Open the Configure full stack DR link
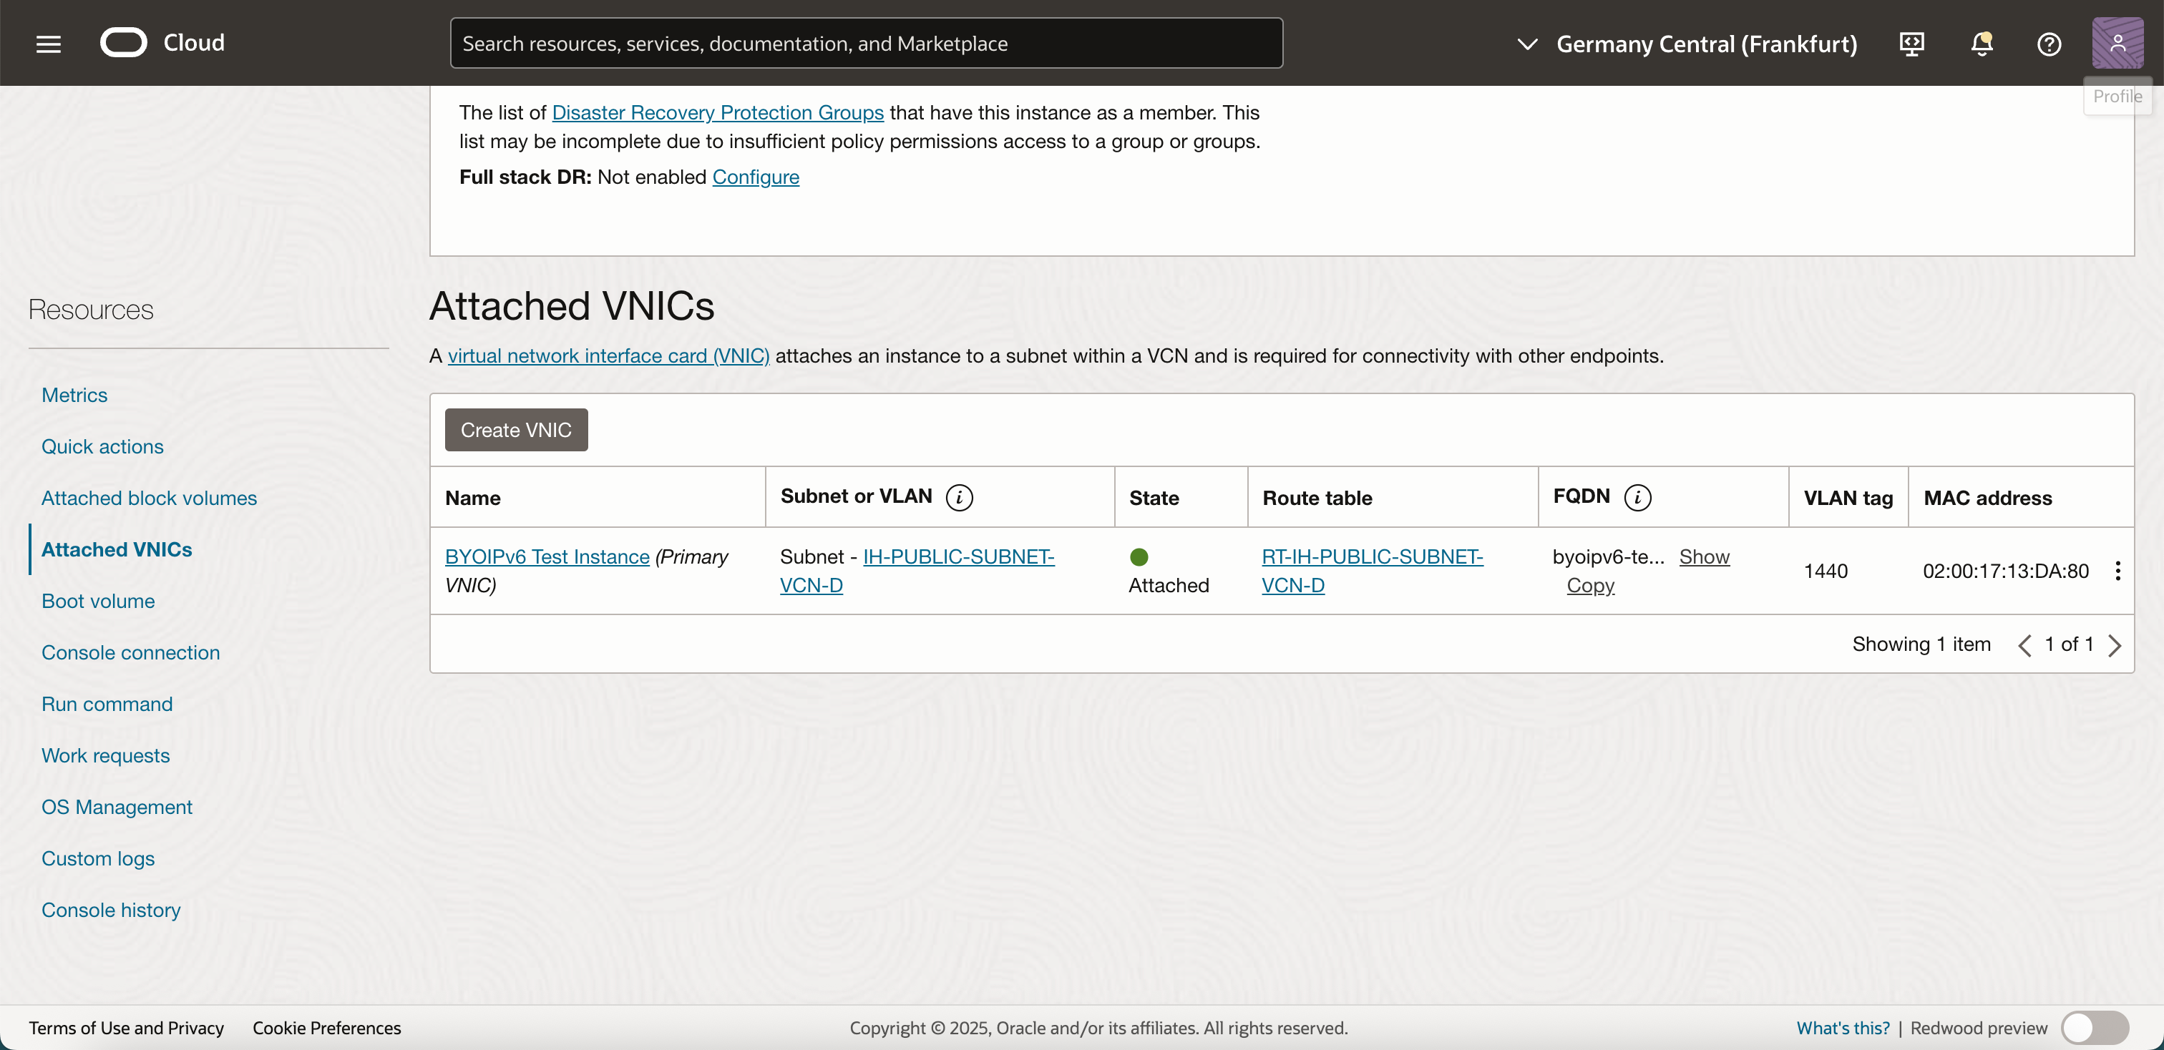The height and width of the screenshot is (1050, 2164). [x=755, y=177]
